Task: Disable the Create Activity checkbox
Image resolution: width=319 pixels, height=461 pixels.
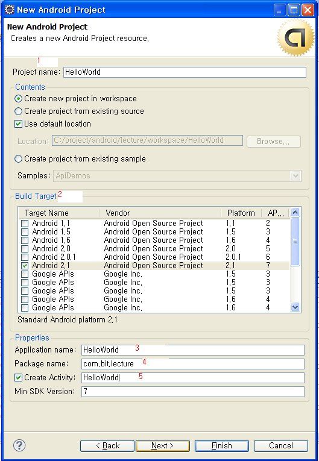Action: click(x=18, y=377)
